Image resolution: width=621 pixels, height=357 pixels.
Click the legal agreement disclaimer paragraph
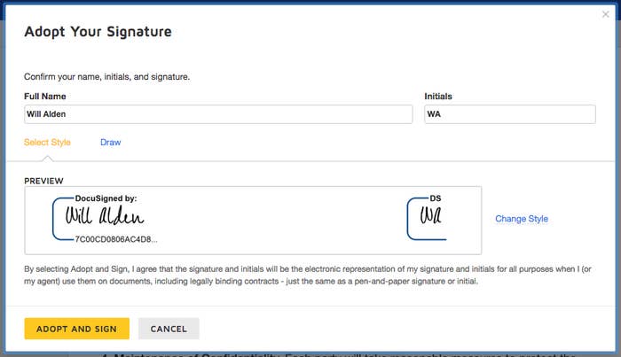pos(308,276)
